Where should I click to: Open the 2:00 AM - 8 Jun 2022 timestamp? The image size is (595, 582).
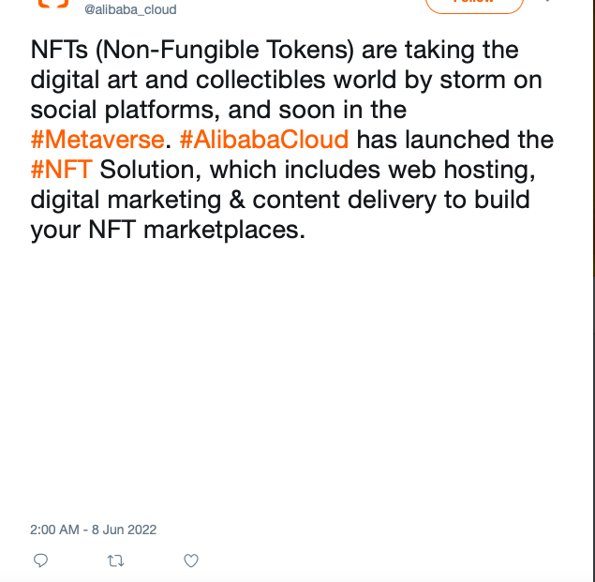click(94, 530)
